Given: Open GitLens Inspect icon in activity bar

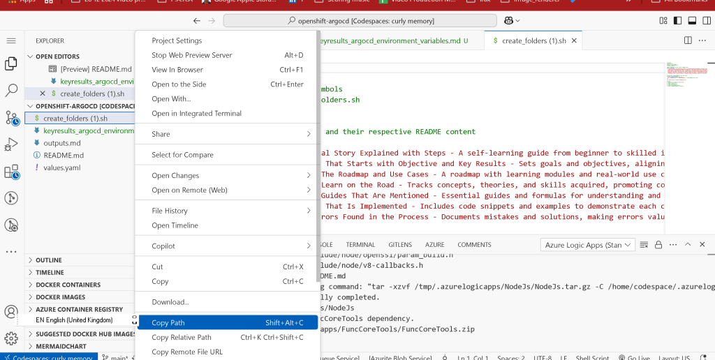Looking at the screenshot, I should coord(11,225).
